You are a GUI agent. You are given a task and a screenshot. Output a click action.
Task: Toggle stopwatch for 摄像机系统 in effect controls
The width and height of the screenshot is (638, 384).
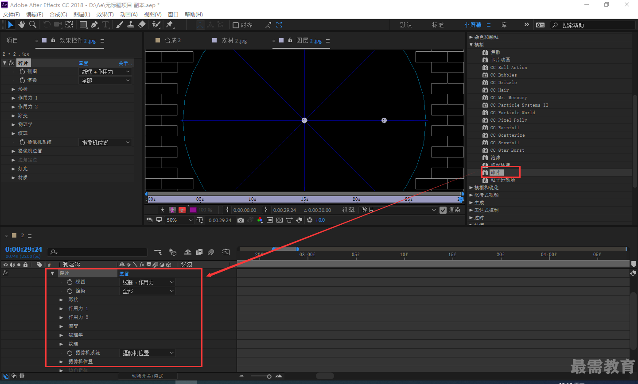click(22, 142)
